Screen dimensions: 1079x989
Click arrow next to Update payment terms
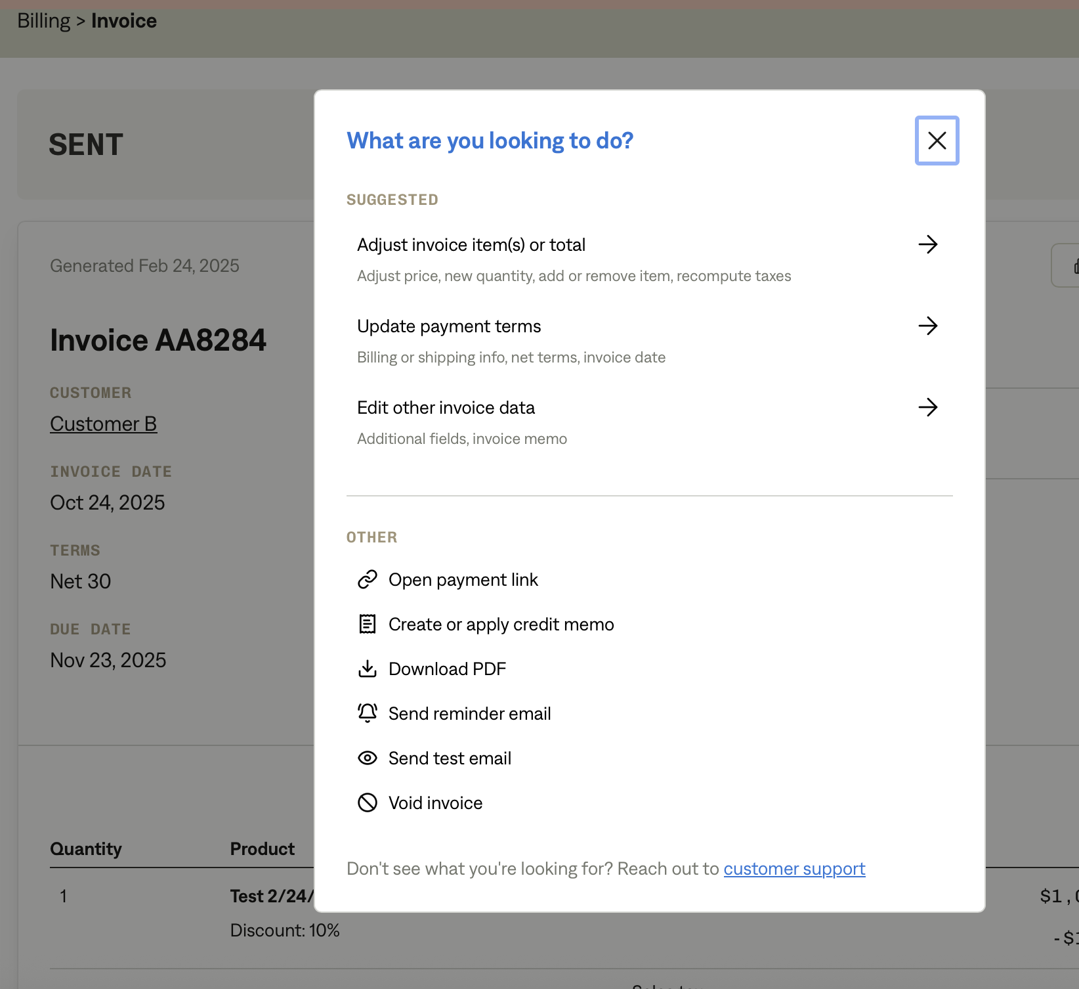pyautogui.click(x=927, y=326)
